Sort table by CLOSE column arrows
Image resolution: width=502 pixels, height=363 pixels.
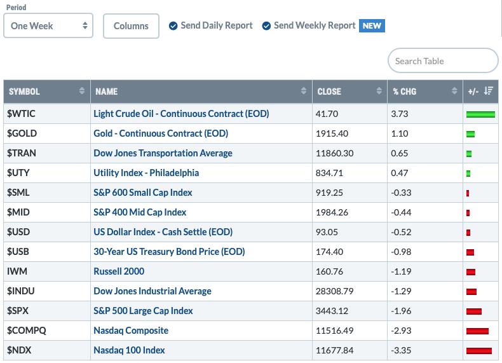point(379,91)
